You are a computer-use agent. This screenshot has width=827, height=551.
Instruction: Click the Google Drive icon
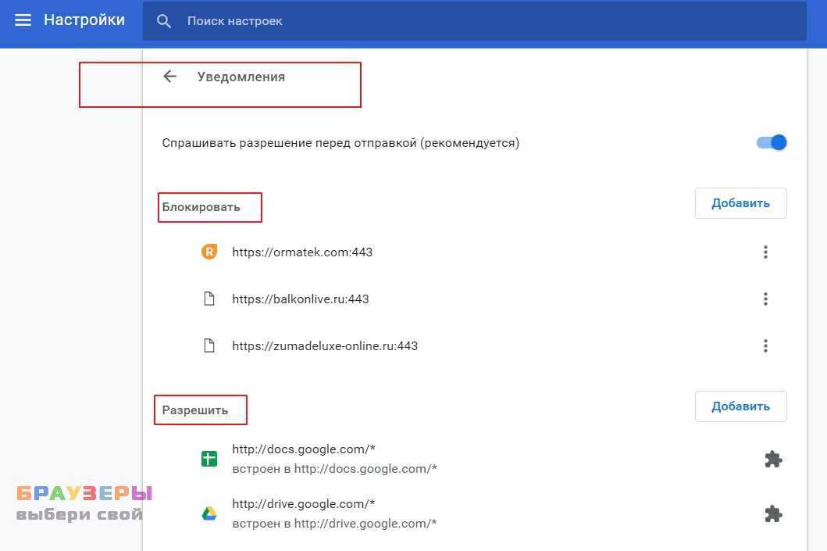point(209,513)
